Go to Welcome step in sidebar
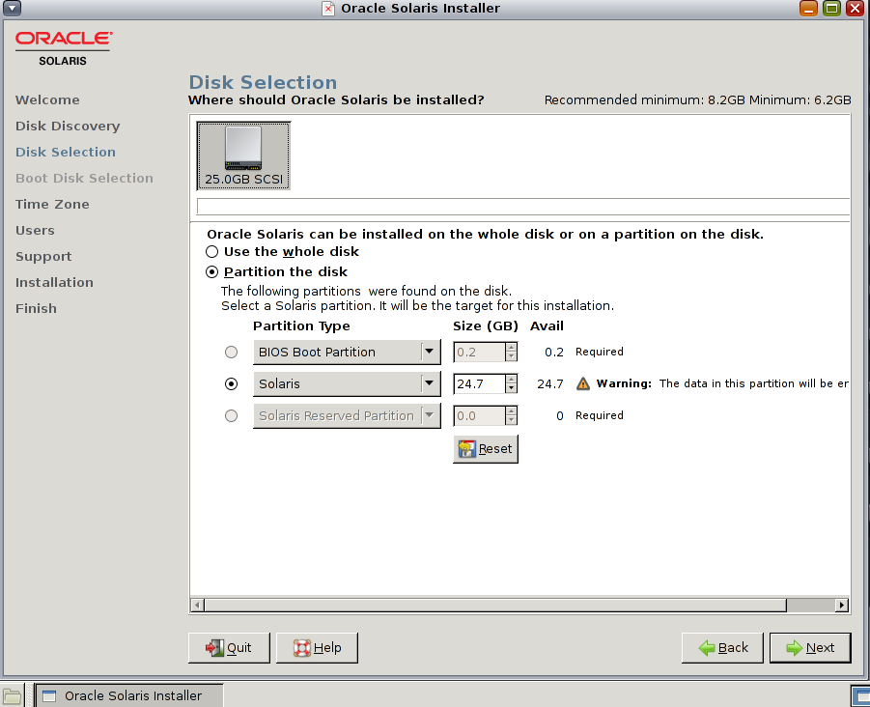The image size is (870, 707). pos(47,99)
